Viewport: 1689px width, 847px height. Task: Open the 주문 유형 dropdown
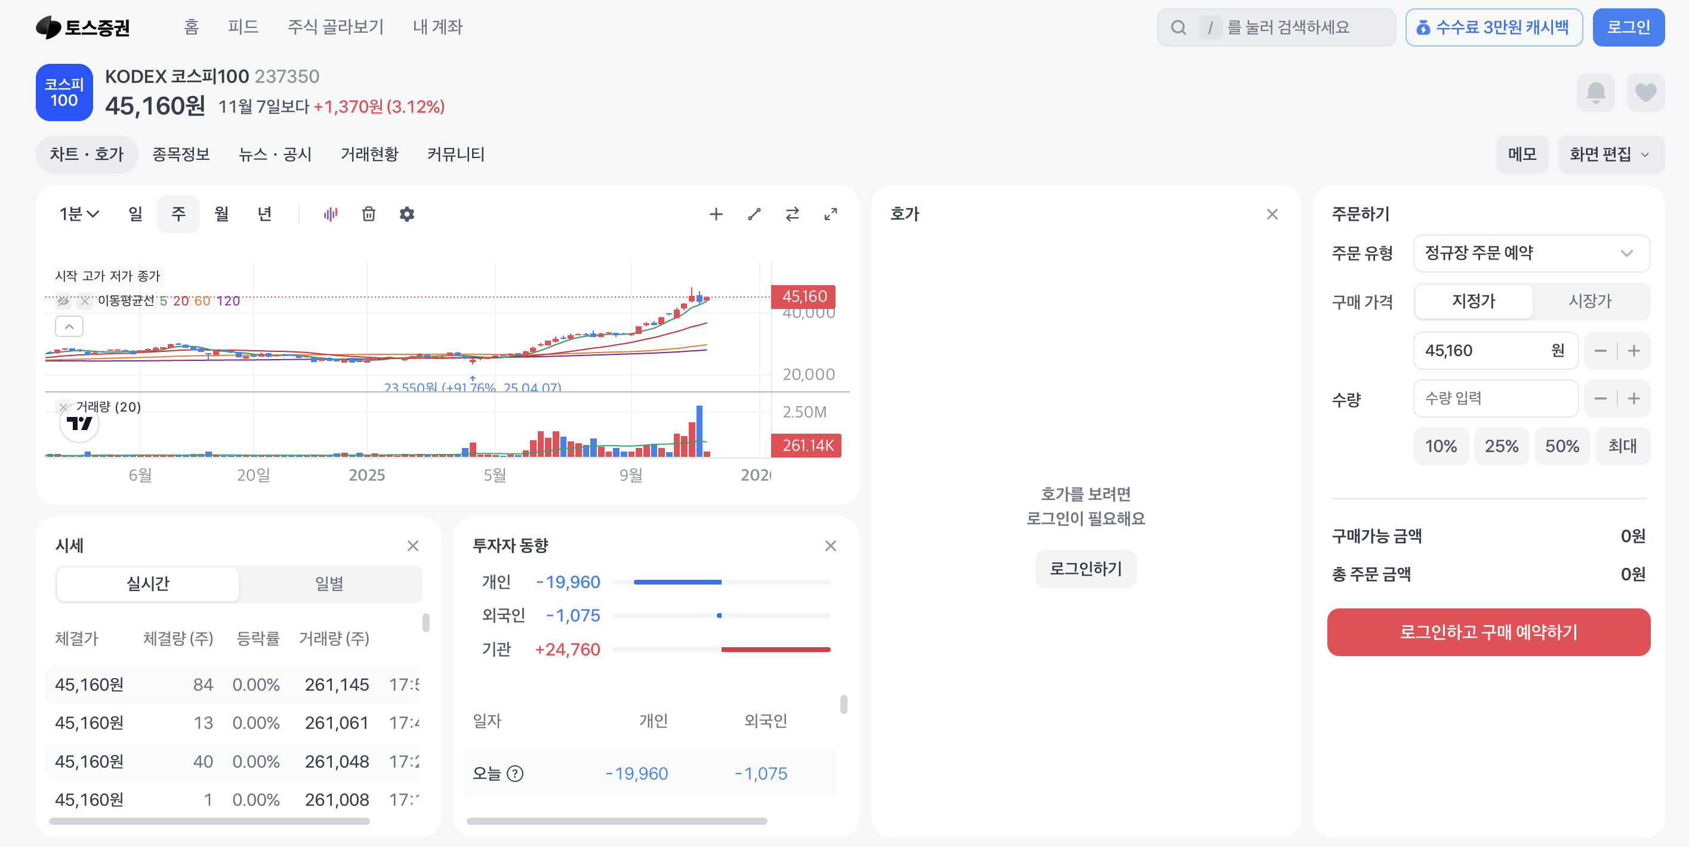[1531, 253]
